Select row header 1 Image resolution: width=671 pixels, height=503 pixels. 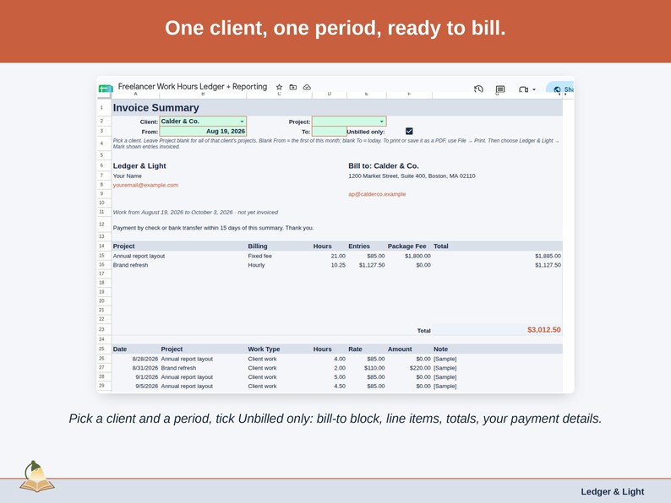[102, 108]
